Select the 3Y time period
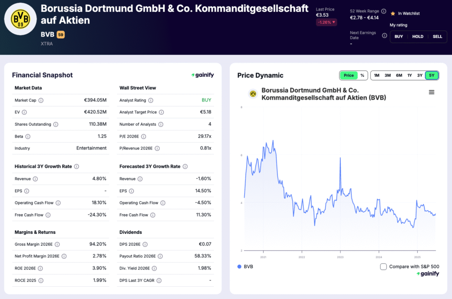The image size is (452, 299). pos(421,75)
